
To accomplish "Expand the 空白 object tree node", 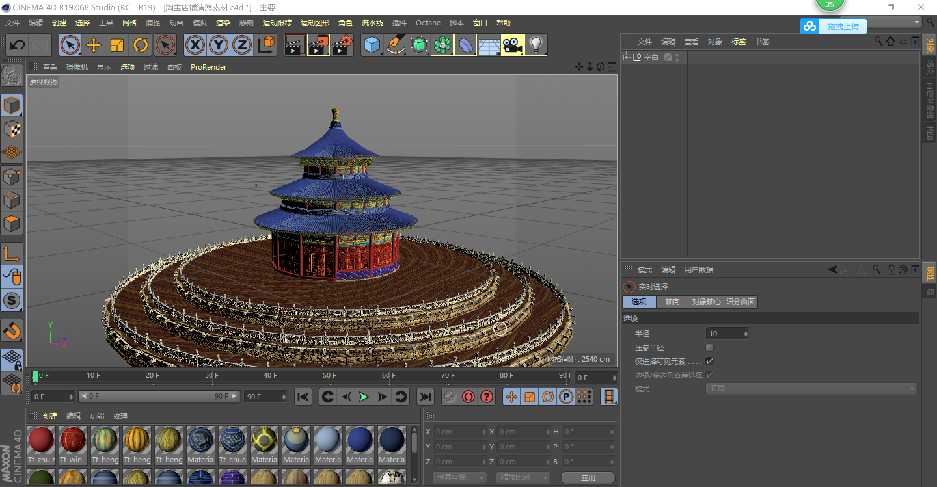I will pyautogui.click(x=626, y=57).
